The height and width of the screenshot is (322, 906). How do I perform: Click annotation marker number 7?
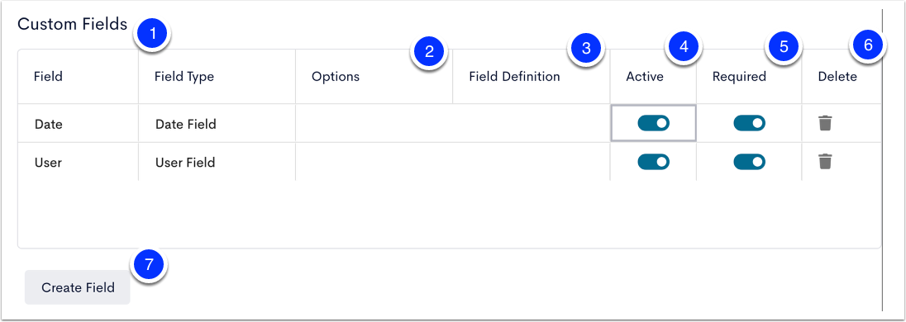[x=150, y=264]
